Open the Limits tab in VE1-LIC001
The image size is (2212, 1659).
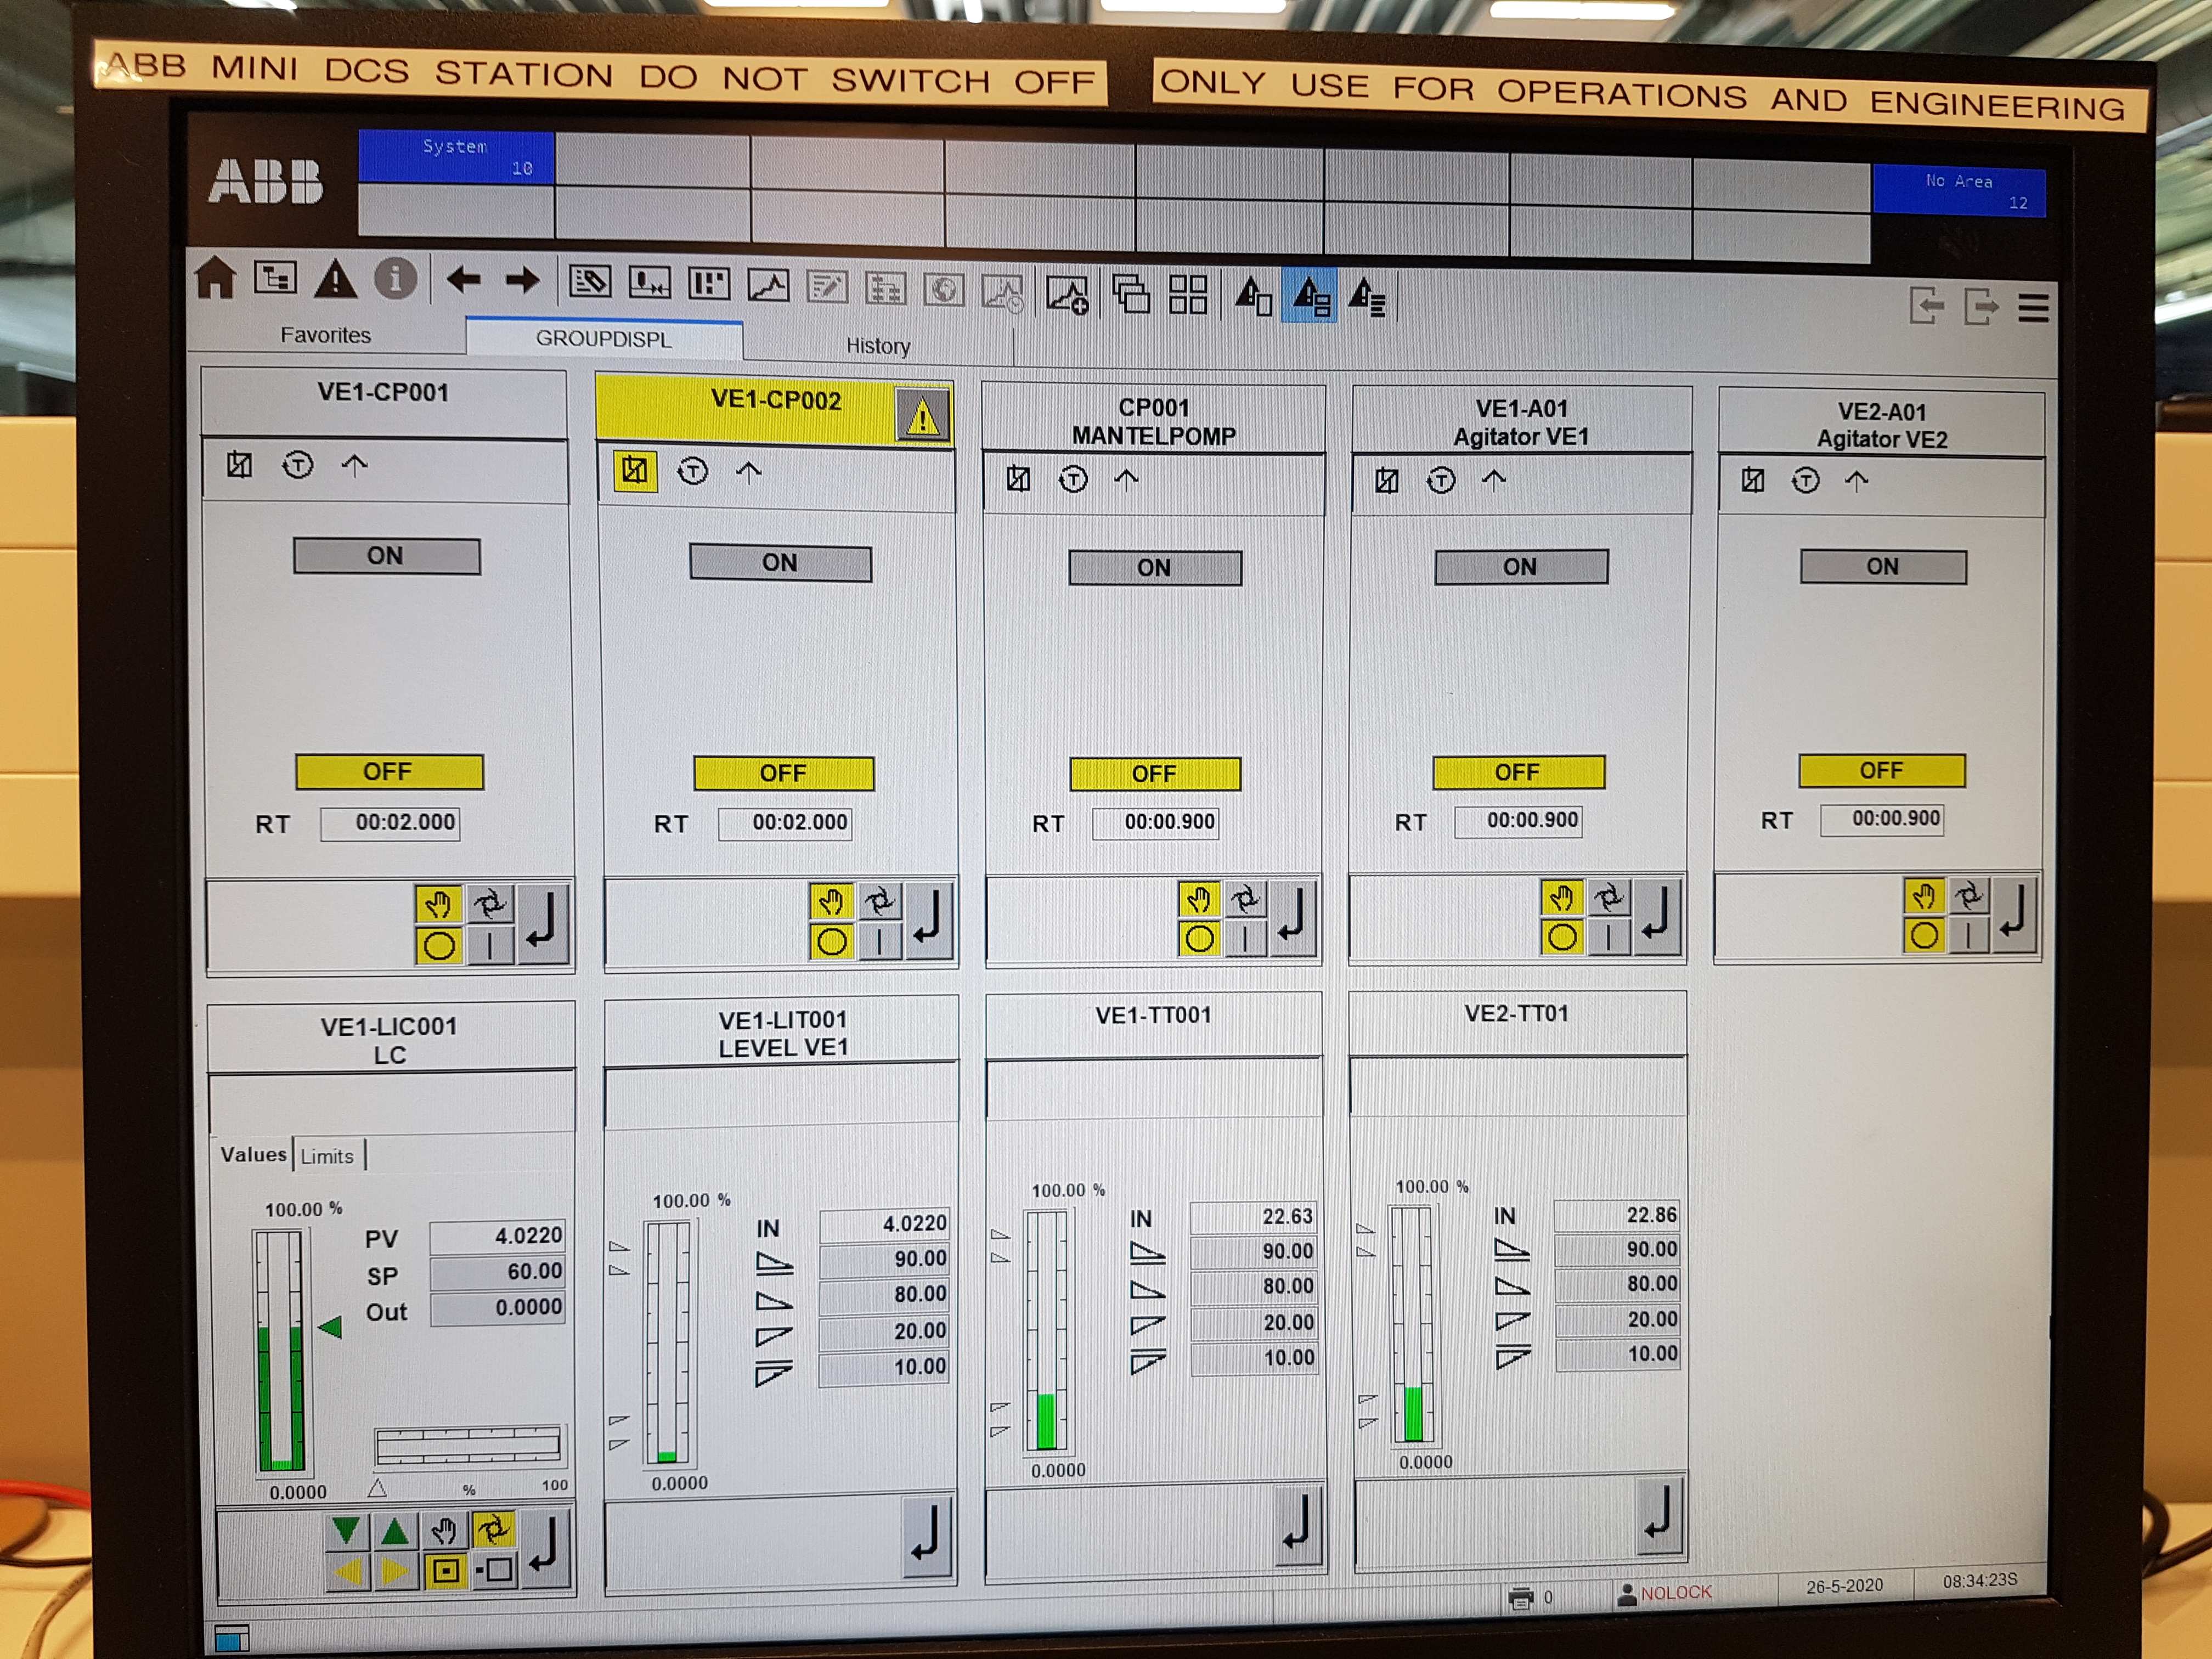pyautogui.click(x=327, y=1156)
